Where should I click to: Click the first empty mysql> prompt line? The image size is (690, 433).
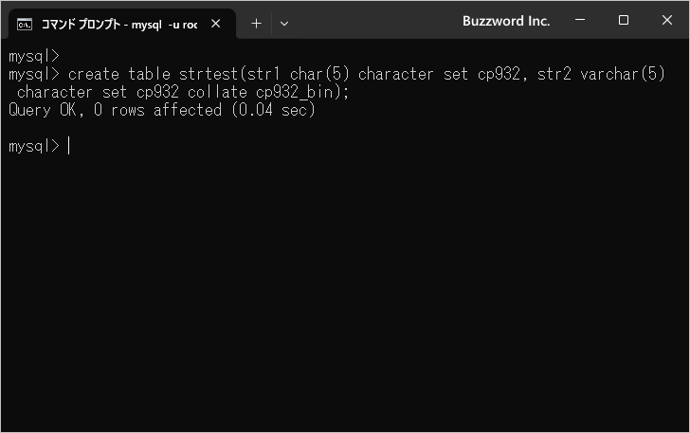click(34, 56)
